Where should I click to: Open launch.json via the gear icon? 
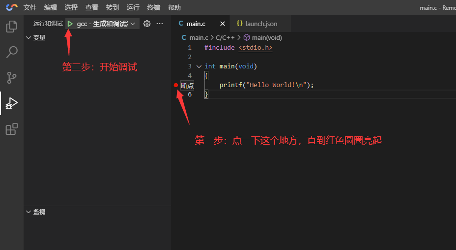[x=146, y=24]
